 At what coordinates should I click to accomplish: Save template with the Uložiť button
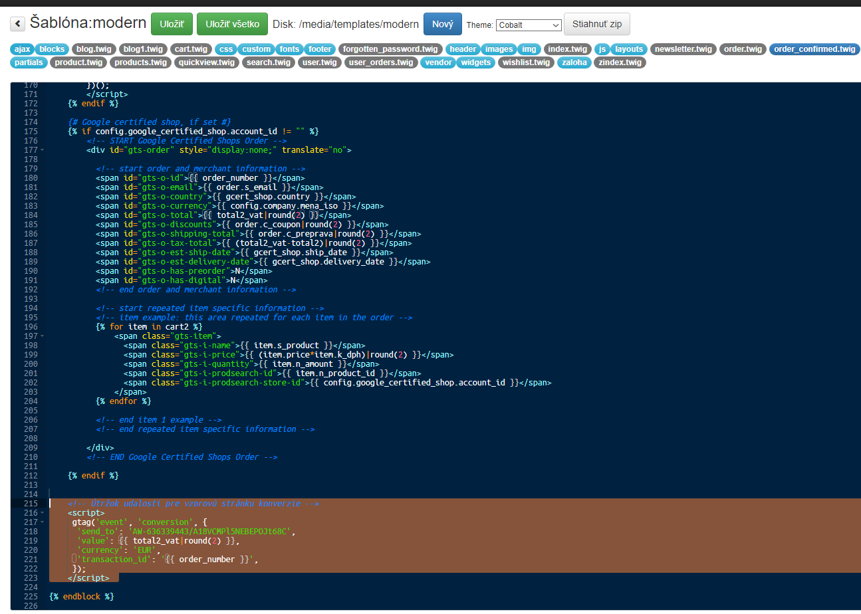(172, 24)
